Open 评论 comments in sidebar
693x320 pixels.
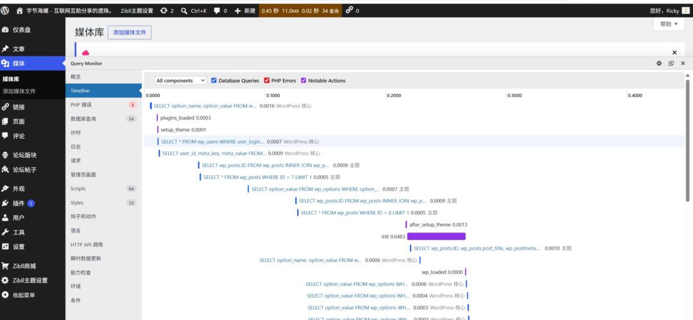pos(33,136)
